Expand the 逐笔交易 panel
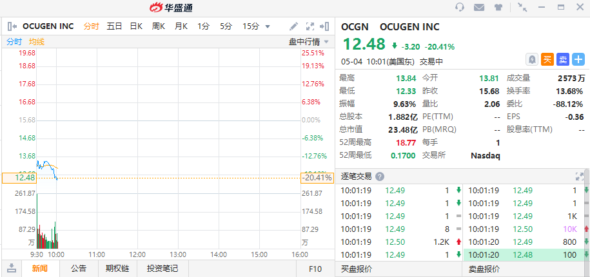Viewport: 590px width, 277px height. tap(578, 176)
